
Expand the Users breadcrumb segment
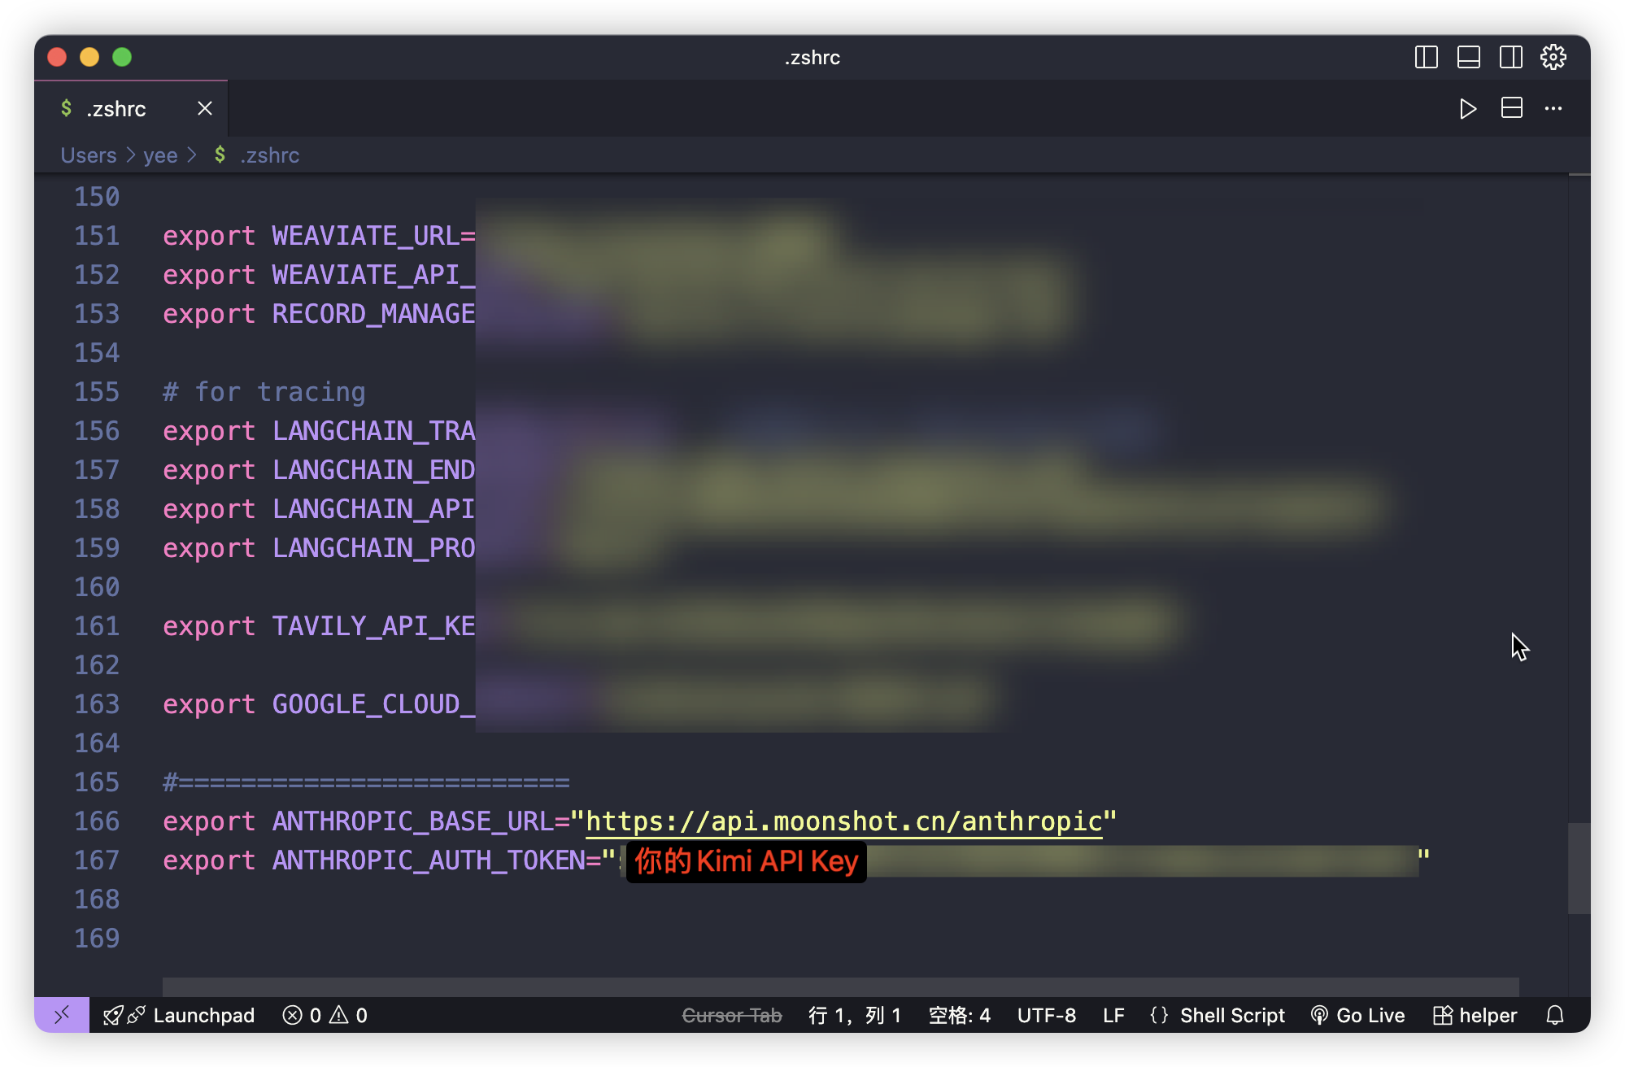click(89, 155)
